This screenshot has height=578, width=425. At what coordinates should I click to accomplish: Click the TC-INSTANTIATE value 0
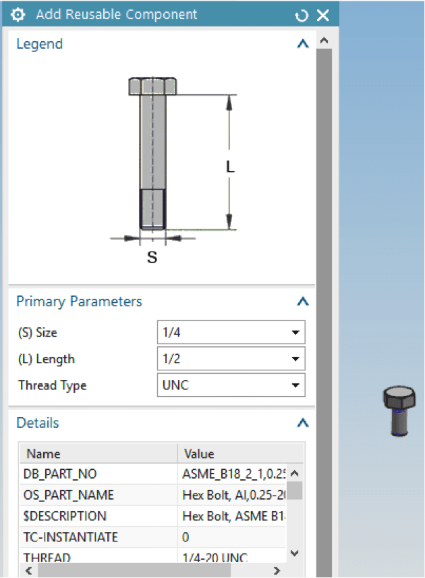186,537
